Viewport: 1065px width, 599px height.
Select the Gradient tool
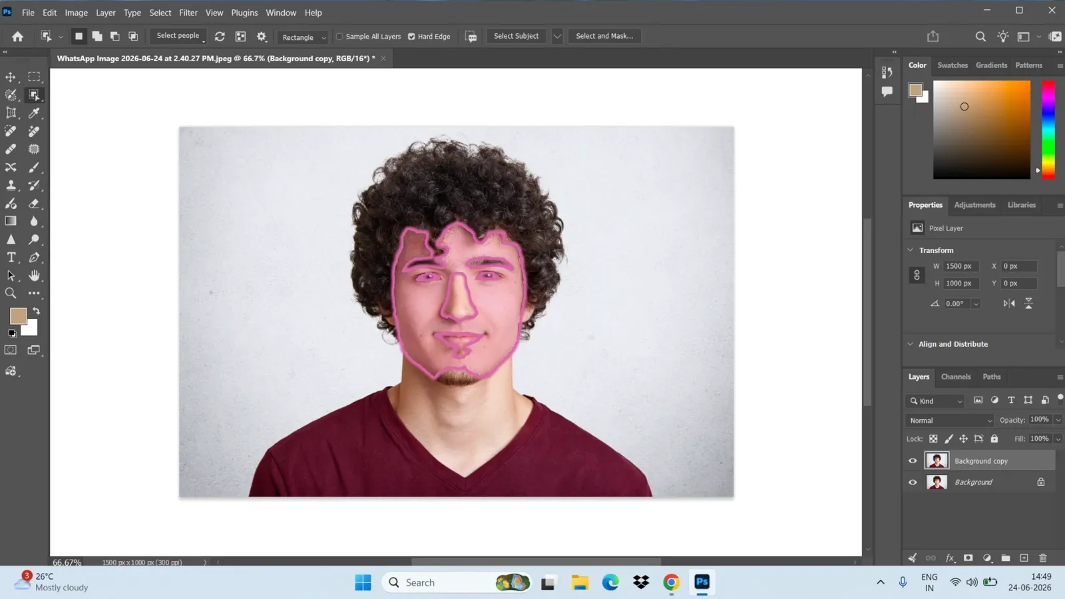click(x=11, y=221)
